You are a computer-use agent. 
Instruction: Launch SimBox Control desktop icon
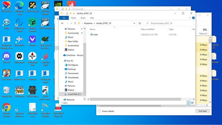tap(32, 25)
